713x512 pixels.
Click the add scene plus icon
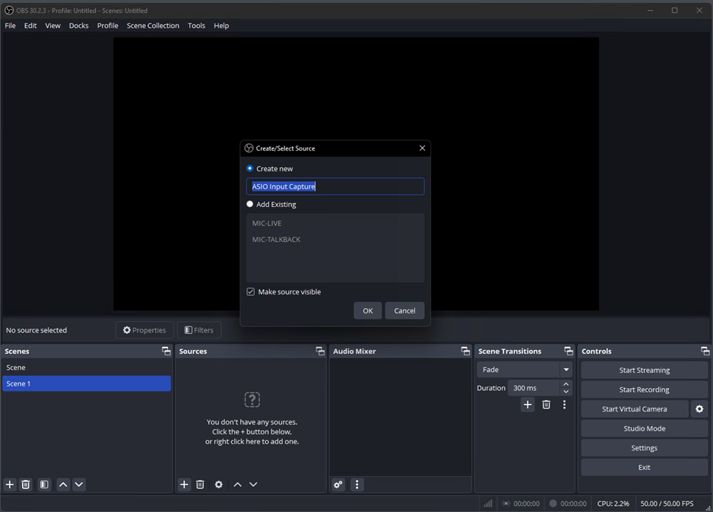[10, 485]
